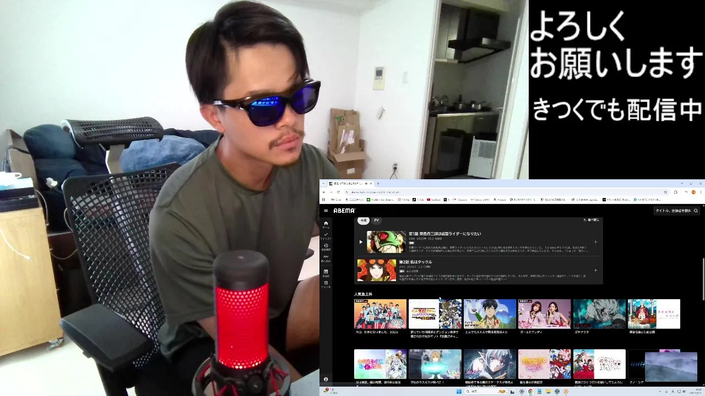Show hidden system tray icons chevron

click(659, 392)
